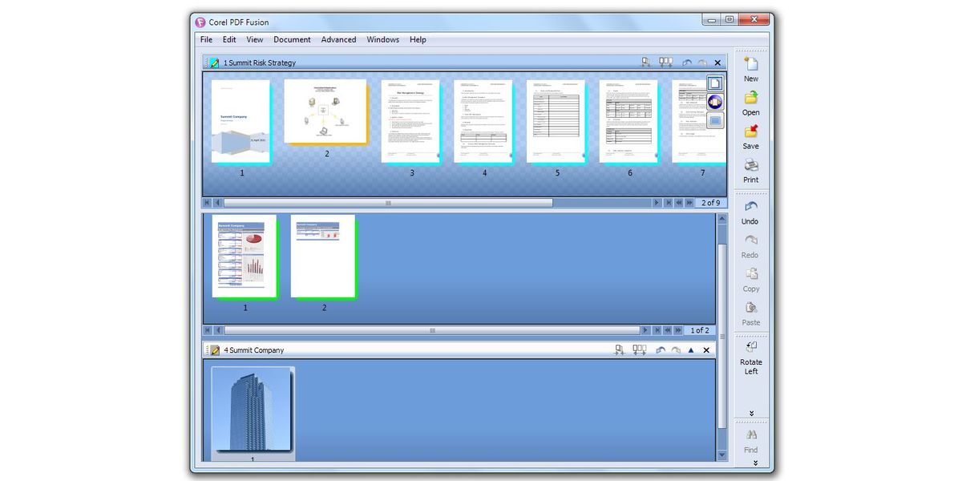
Task: Open the Document menu
Action: [292, 39]
